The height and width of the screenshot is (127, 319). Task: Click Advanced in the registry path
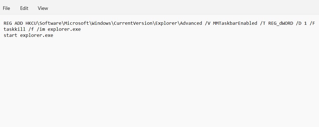click(x=191, y=23)
